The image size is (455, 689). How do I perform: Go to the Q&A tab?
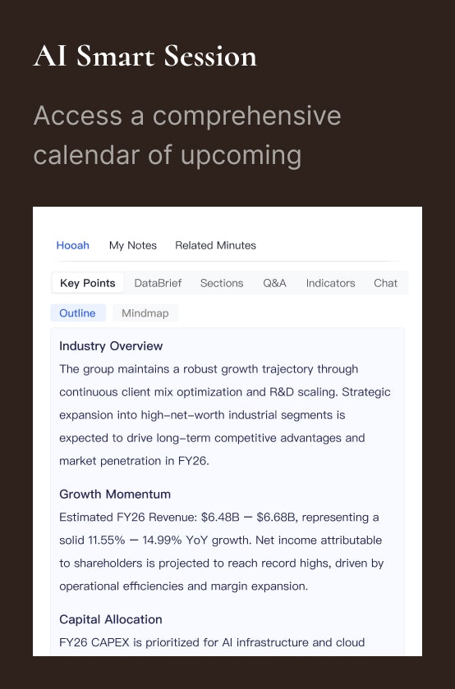click(x=274, y=283)
